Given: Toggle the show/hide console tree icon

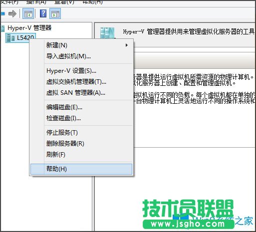Looking at the screenshot, I should [x=28, y=13].
